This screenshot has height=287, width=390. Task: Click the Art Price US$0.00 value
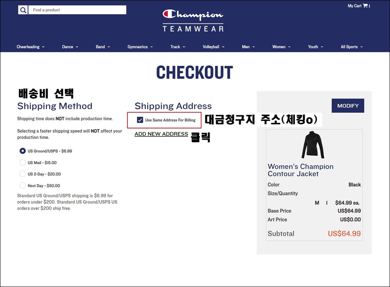pos(351,220)
